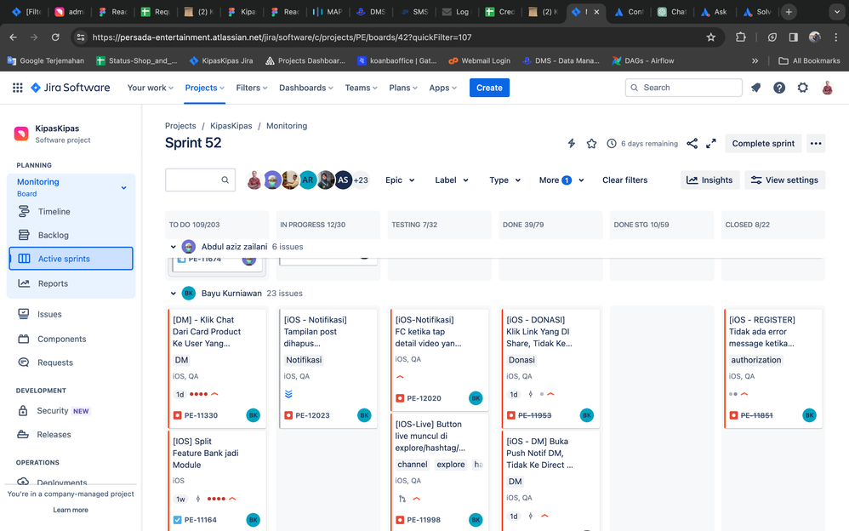Click the automation lightning bolt icon
The width and height of the screenshot is (849, 531).
[x=571, y=144]
